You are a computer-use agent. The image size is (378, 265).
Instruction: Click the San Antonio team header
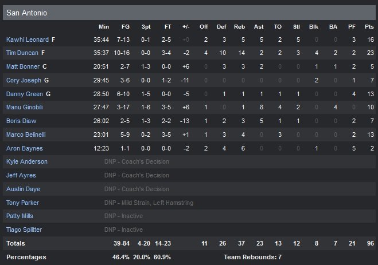click(27, 13)
